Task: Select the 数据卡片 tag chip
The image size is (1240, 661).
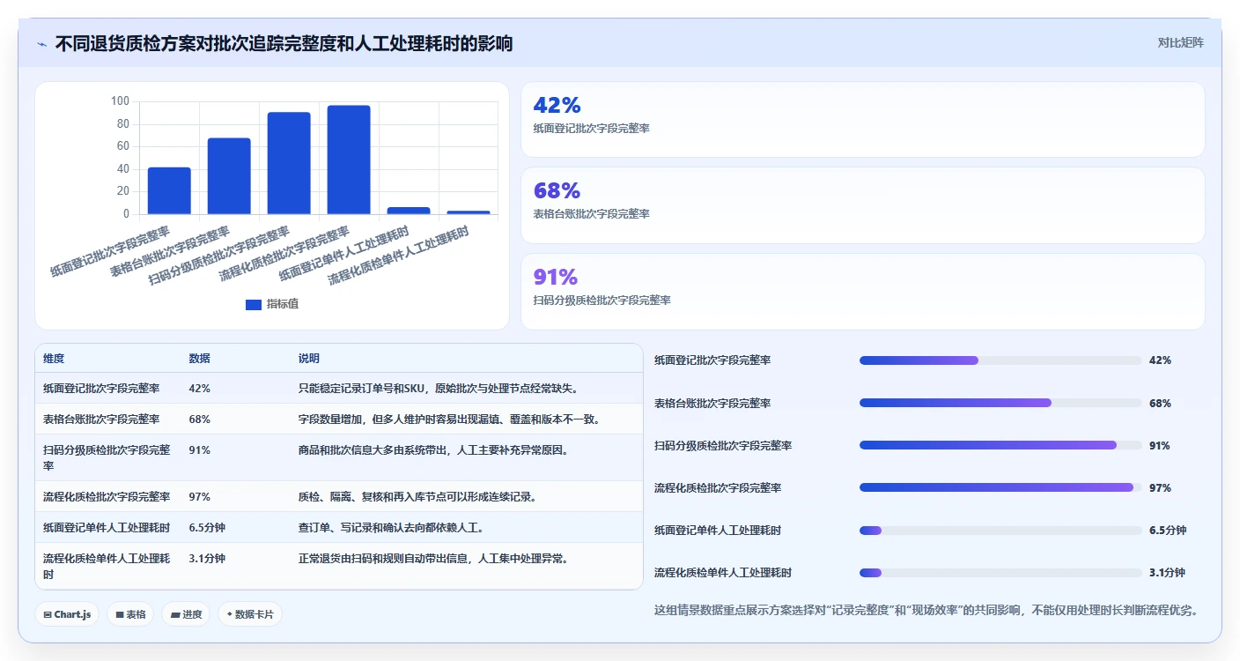Action: (250, 614)
